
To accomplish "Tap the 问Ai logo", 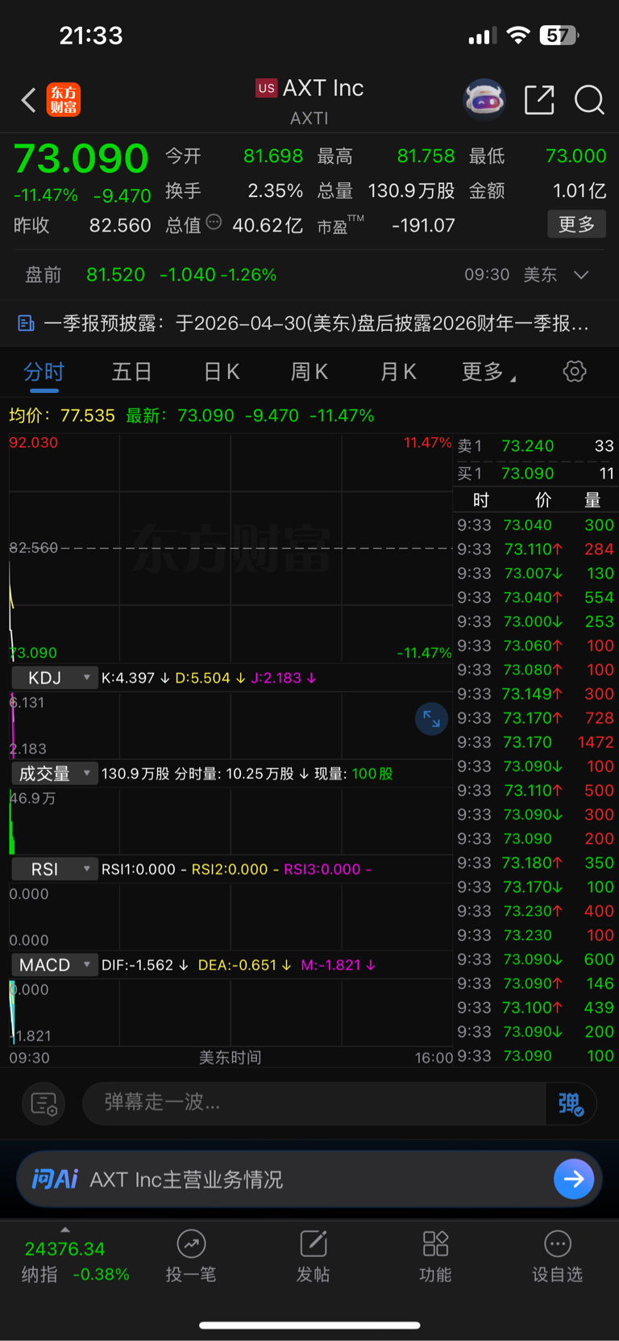I will point(55,1180).
